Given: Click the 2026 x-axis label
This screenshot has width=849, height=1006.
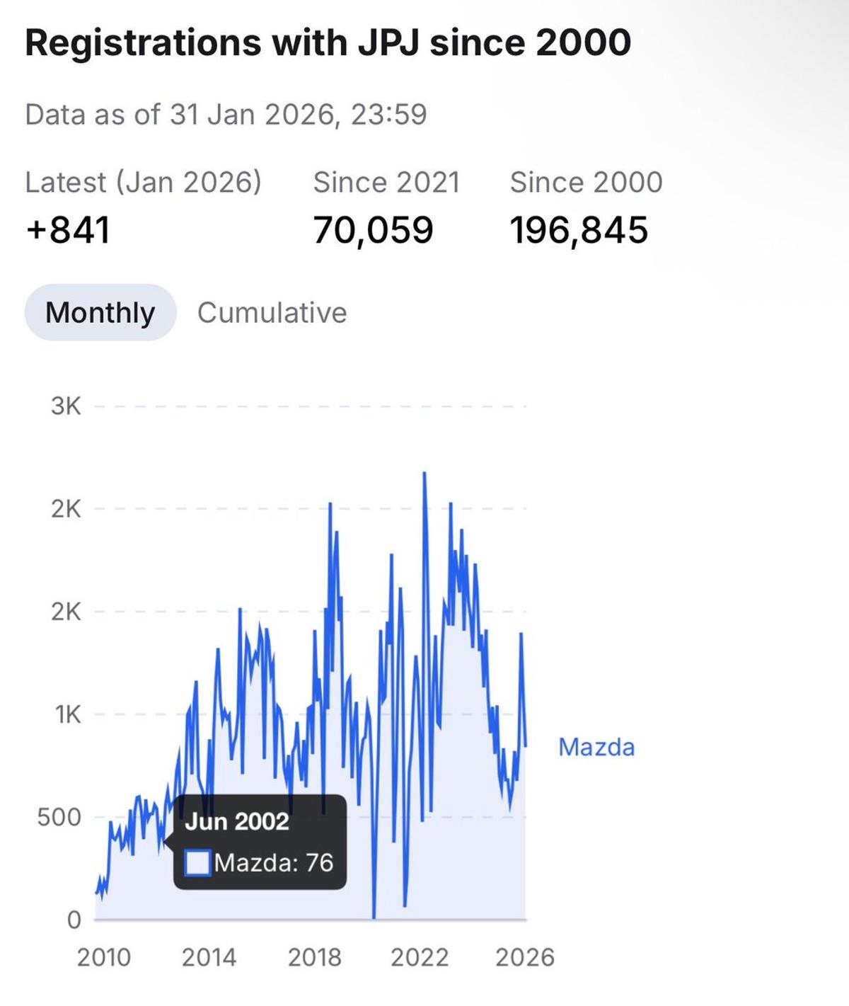Looking at the screenshot, I should (x=524, y=957).
